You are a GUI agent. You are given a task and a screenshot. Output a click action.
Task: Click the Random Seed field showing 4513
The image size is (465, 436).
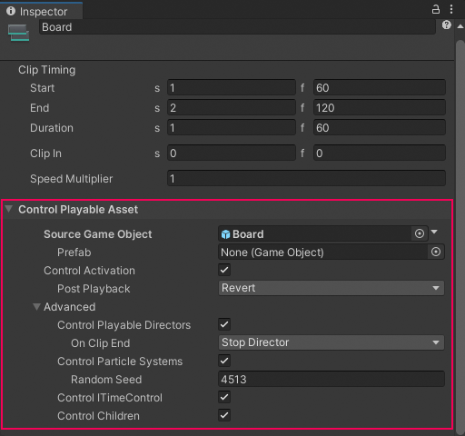click(331, 379)
